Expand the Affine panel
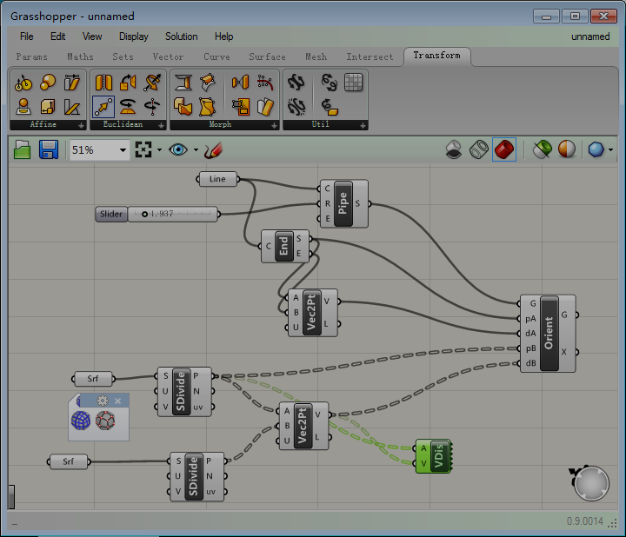 pos(81,125)
